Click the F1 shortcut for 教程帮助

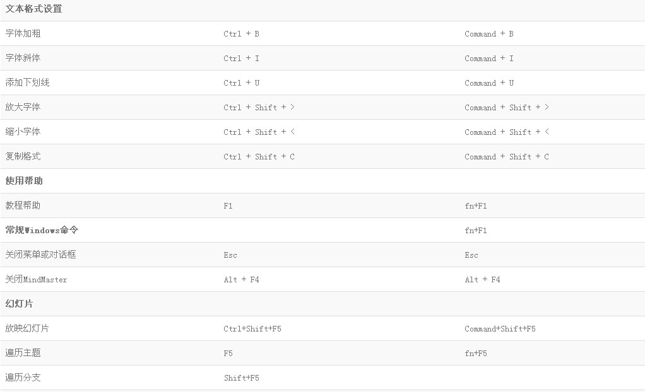coord(228,206)
